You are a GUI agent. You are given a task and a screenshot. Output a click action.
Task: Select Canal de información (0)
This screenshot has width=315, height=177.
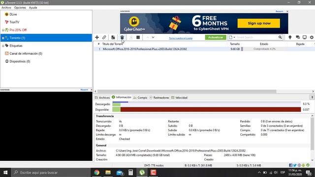coord(26,54)
